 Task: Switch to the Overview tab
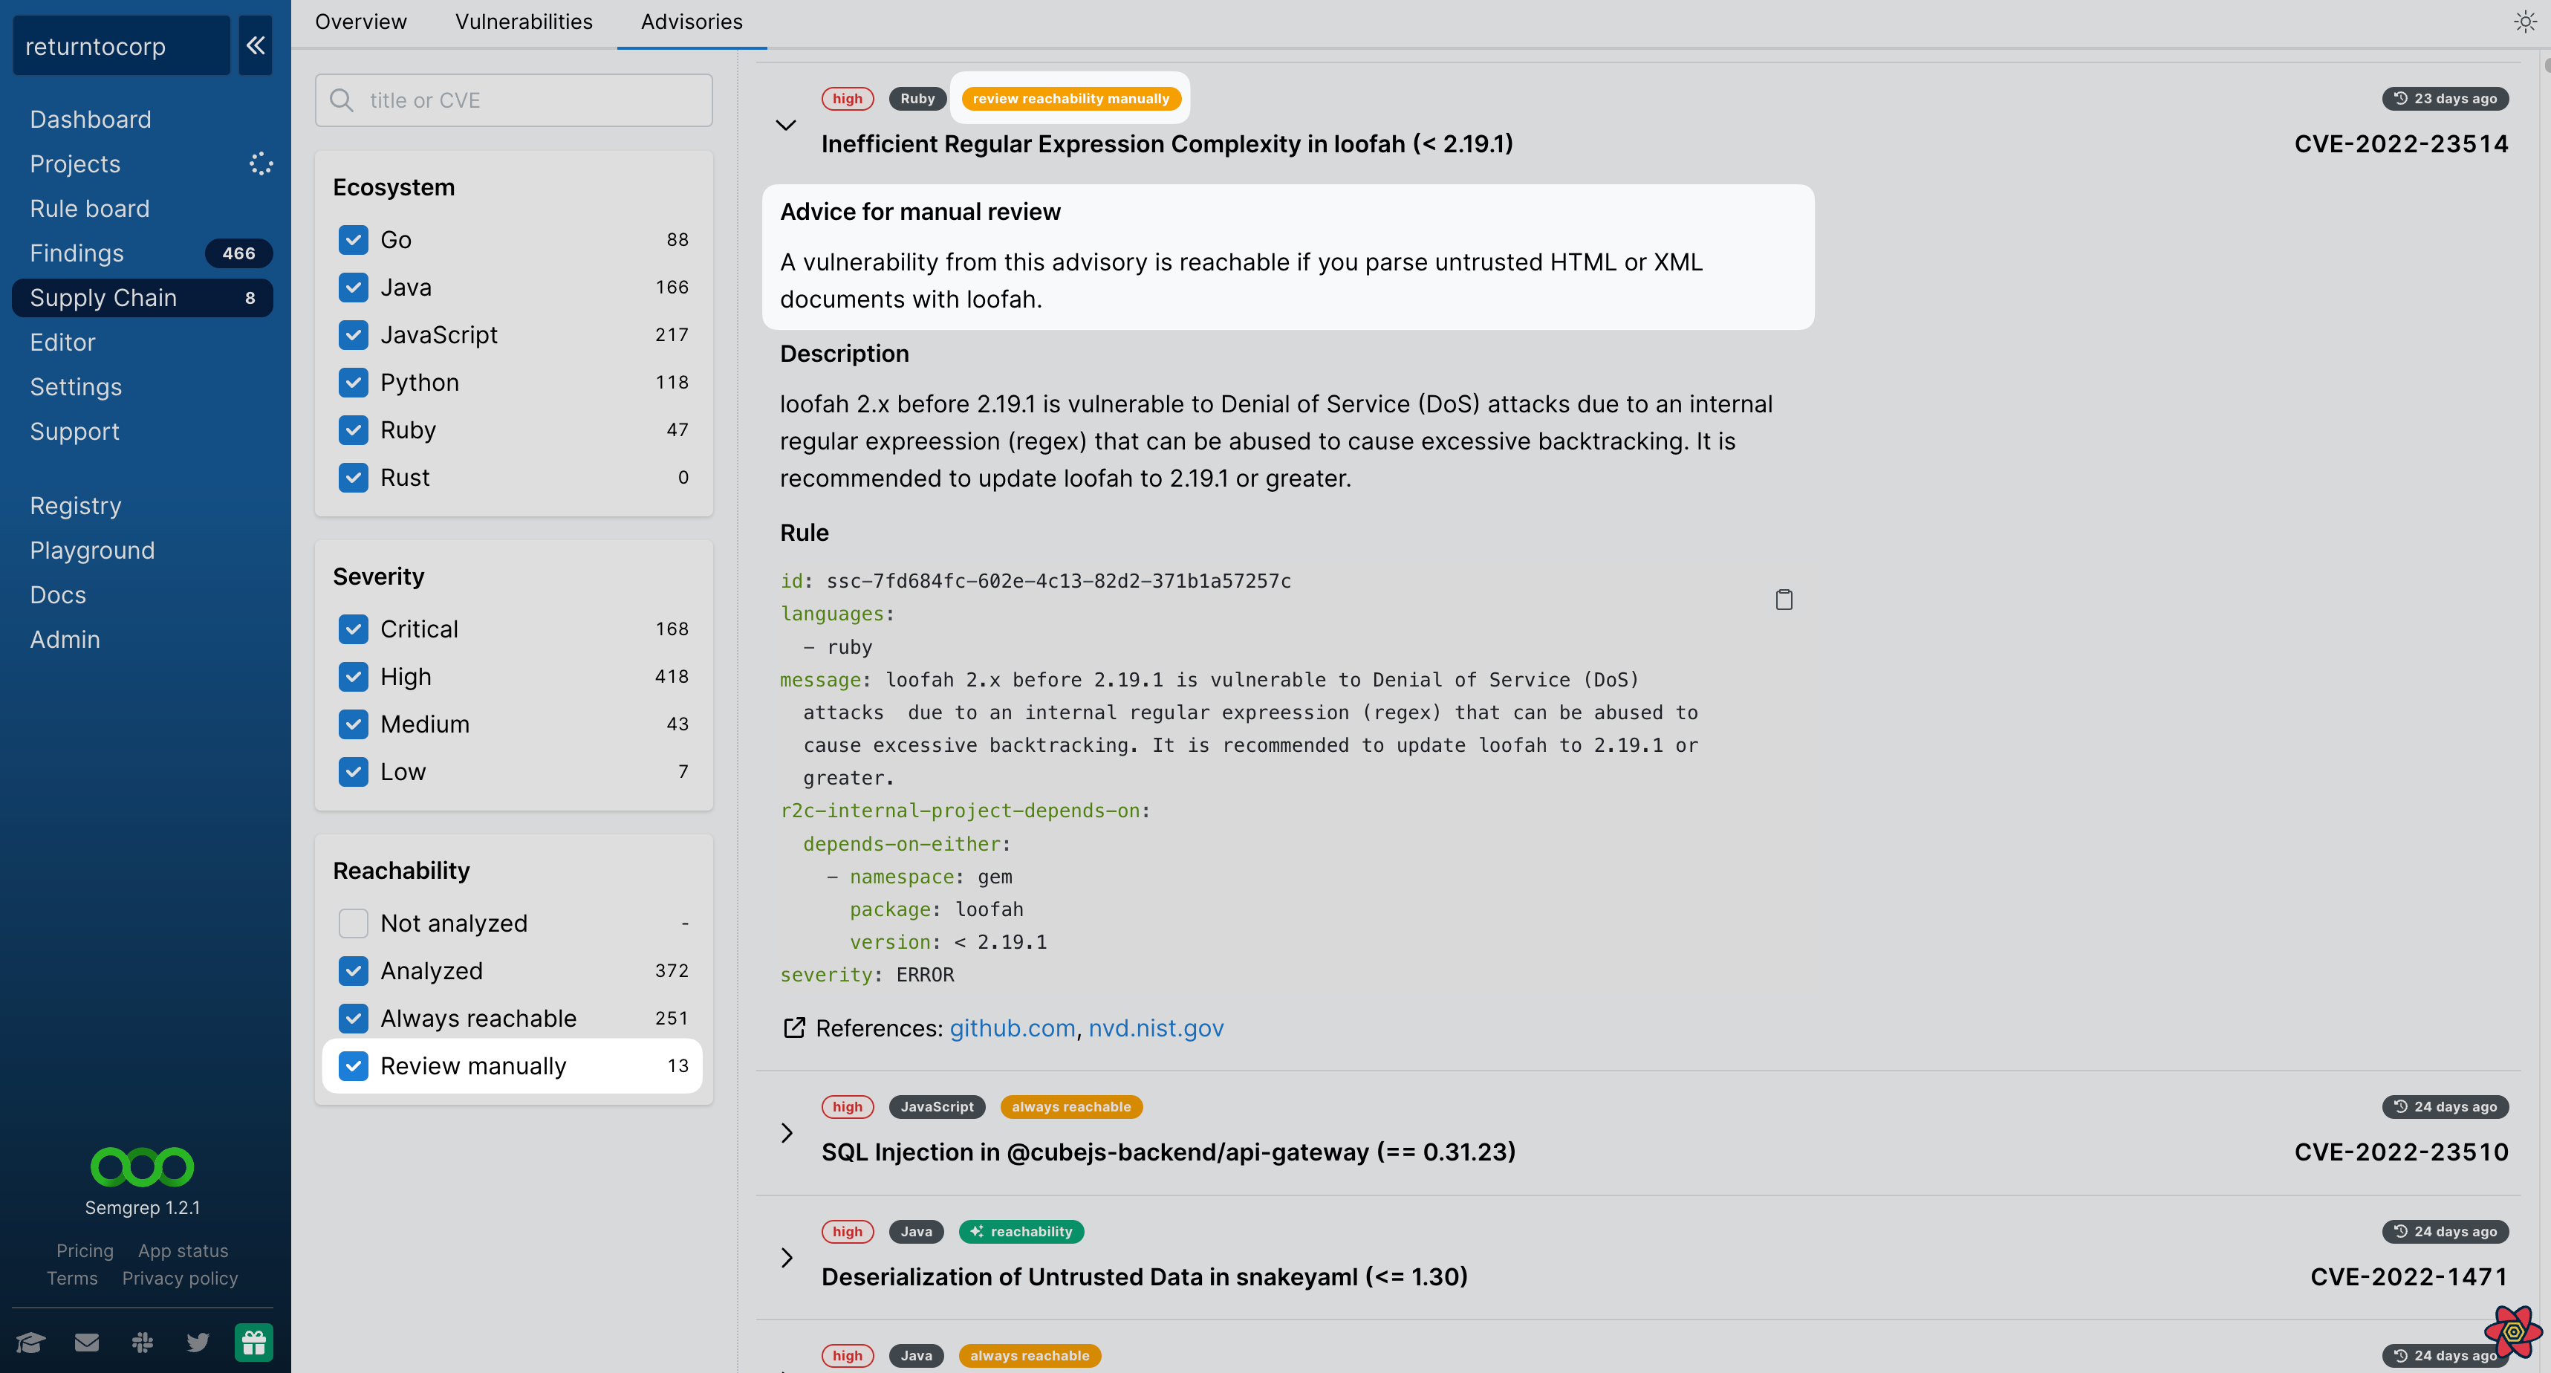pos(360,22)
